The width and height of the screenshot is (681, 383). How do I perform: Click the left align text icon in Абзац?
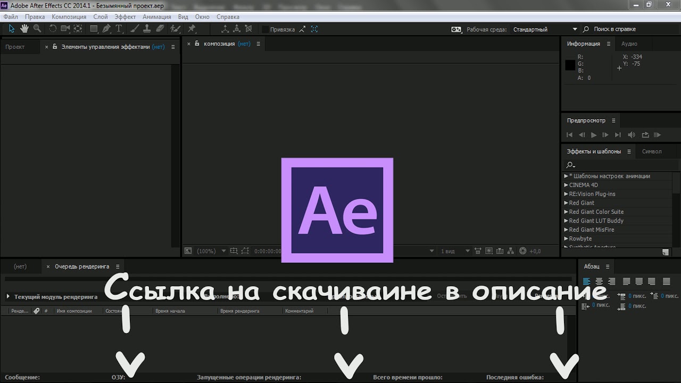[587, 281]
